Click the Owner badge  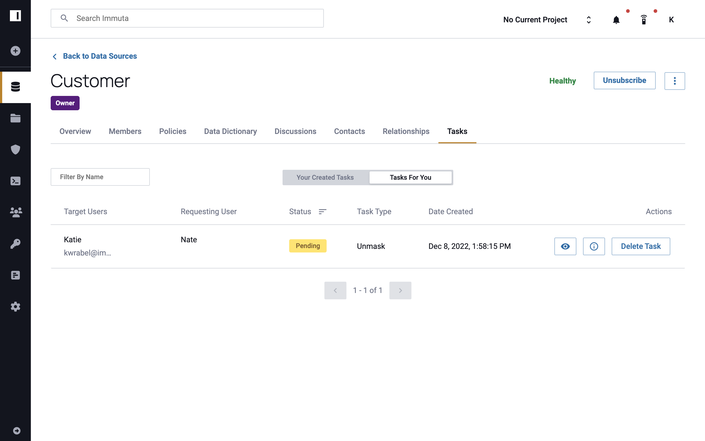pos(65,103)
